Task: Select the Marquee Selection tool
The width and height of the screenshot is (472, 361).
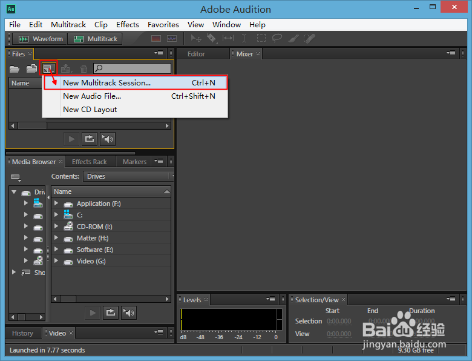Action: tap(261, 38)
